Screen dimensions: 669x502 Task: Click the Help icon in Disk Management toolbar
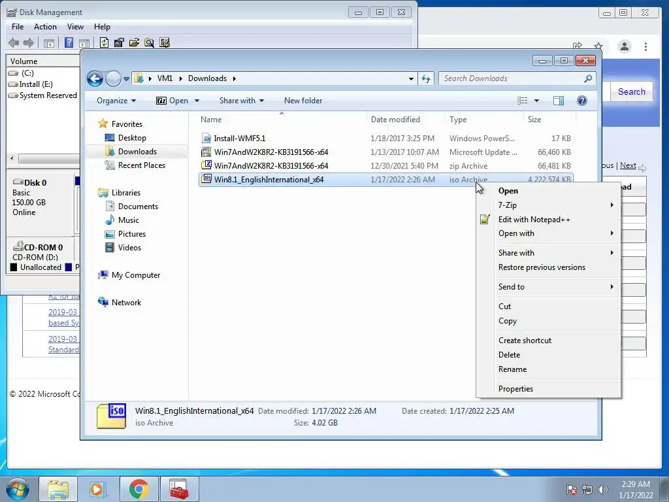(x=69, y=42)
